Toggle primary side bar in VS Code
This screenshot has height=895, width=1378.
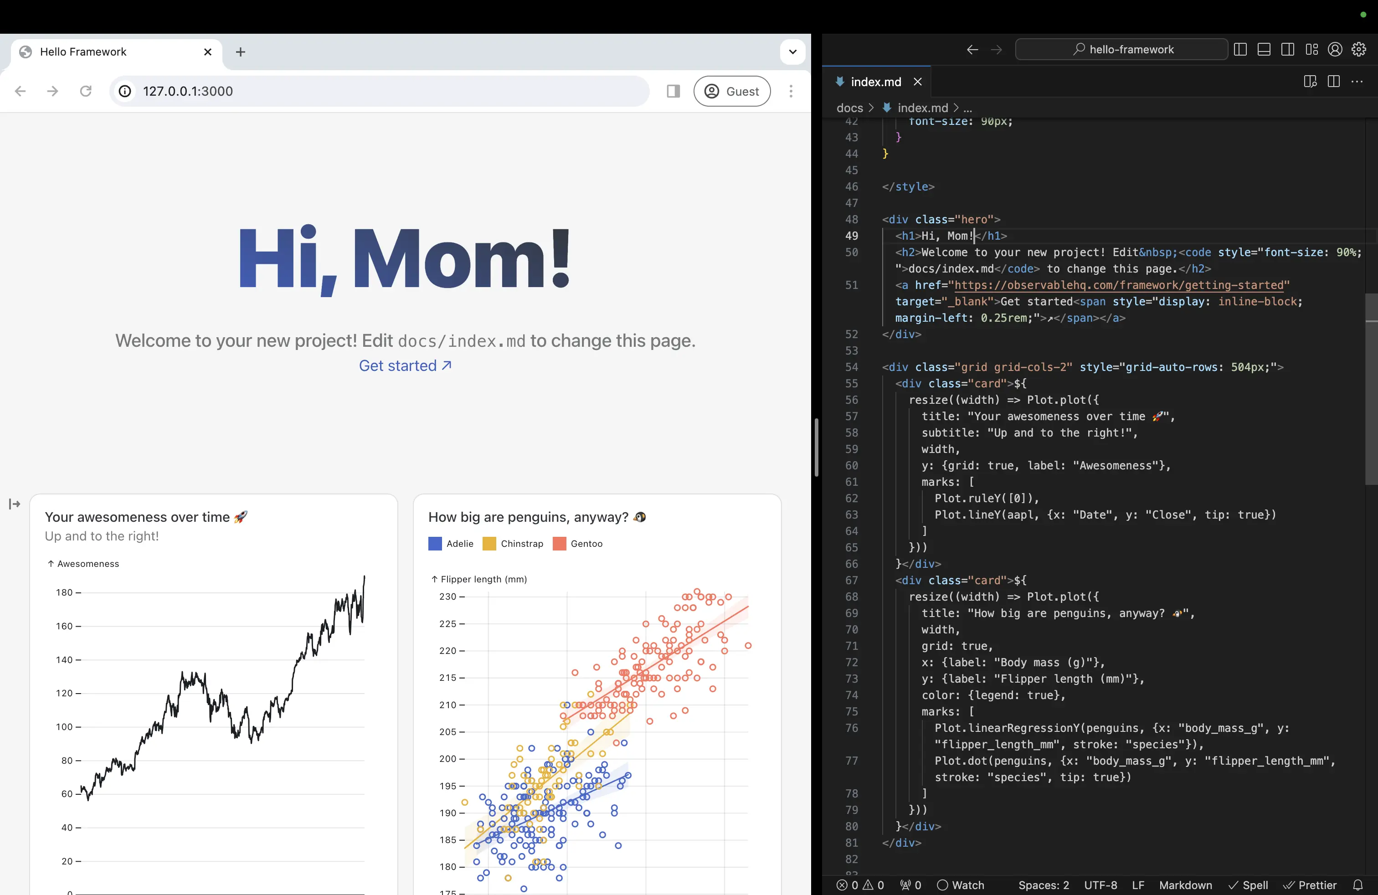coord(1240,50)
